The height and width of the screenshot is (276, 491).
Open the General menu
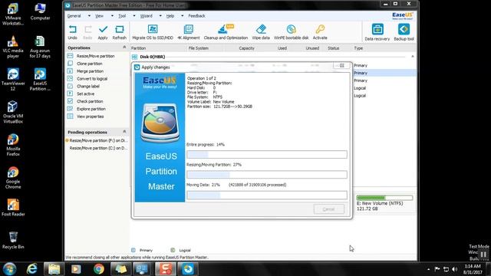pyautogui.click(x=74, y=16)
